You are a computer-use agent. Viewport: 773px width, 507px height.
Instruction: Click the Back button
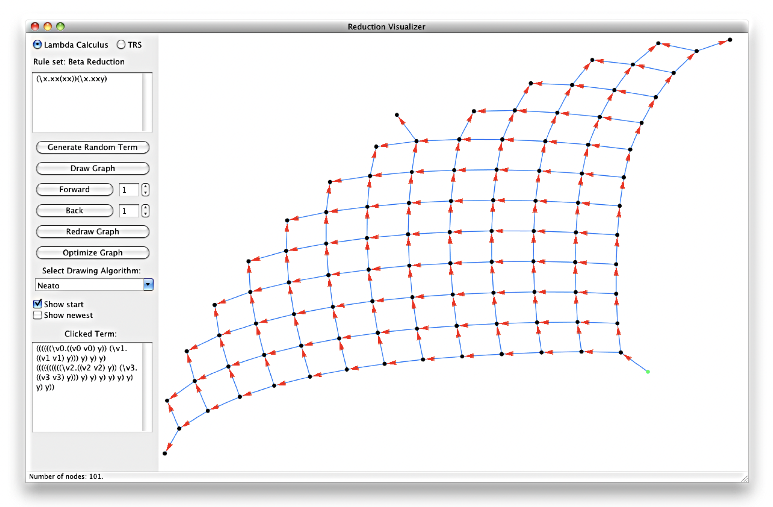coord(75,210)
